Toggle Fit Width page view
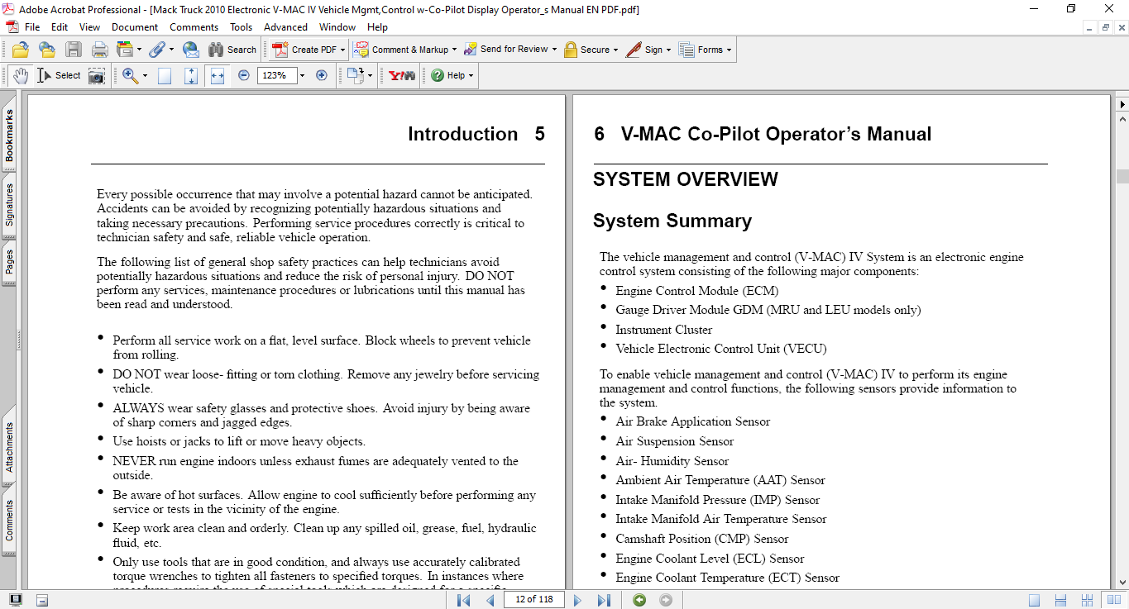Screen dimensions: 1129x609 pos(218,75)
